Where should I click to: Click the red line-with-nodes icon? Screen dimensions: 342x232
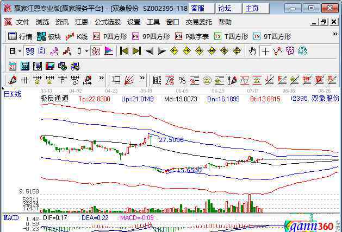pos(278,51)
